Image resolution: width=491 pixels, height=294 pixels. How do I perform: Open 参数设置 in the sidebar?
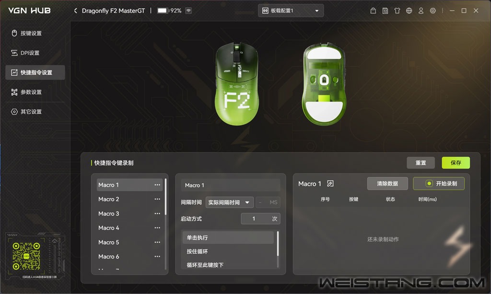click(35, 92)
